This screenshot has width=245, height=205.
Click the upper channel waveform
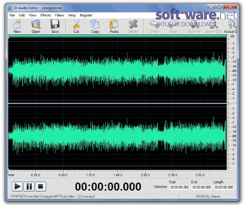pos(117,70)
